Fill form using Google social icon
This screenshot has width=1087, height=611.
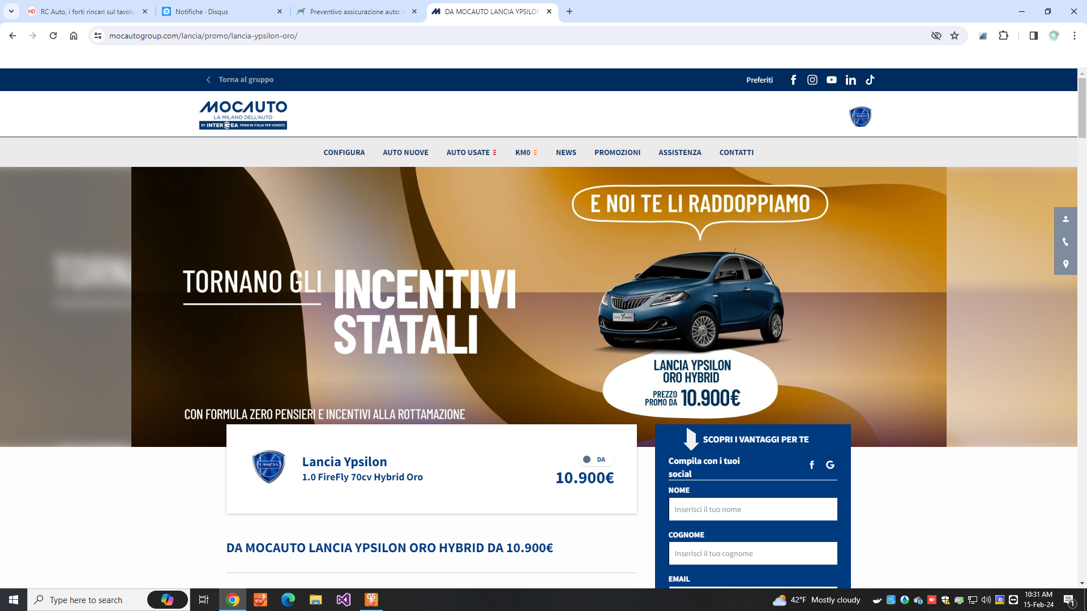pos(831,465)
